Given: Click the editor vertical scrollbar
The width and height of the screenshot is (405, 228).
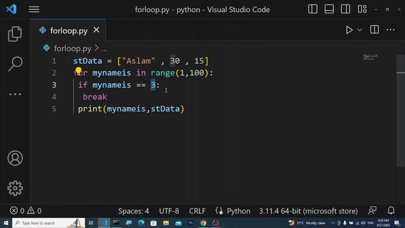Looking at the screenshot, I should coord(401,111).
